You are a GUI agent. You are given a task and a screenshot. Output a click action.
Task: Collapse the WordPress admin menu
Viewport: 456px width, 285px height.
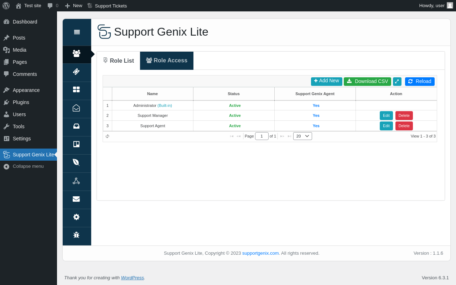click(28, 166)
